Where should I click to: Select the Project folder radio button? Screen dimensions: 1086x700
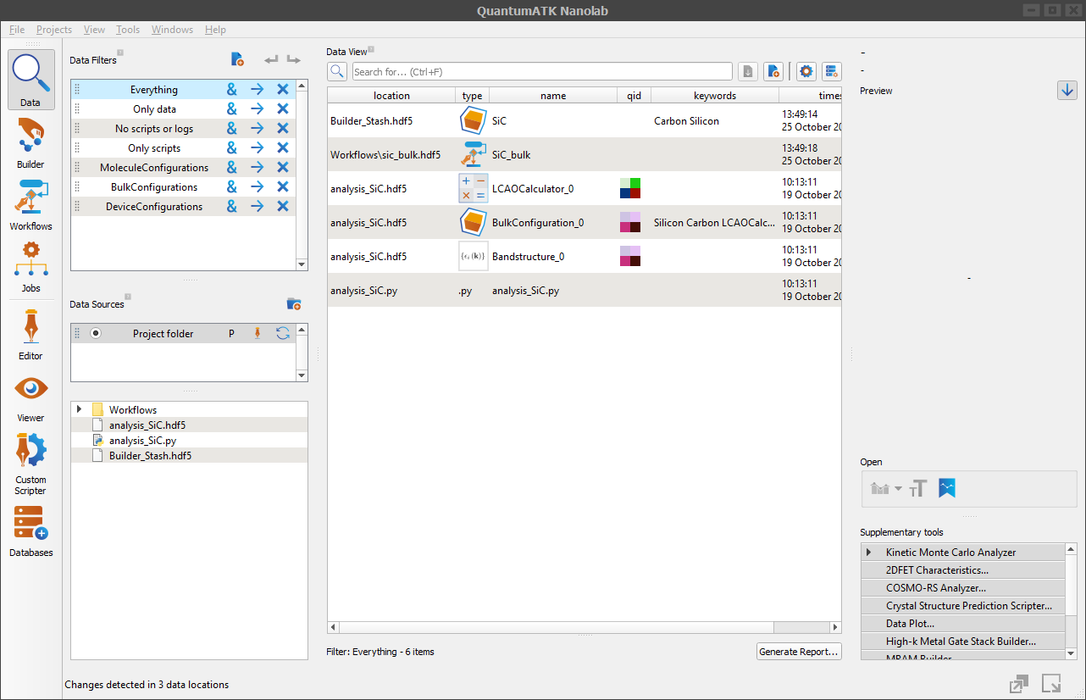point(96,334)
